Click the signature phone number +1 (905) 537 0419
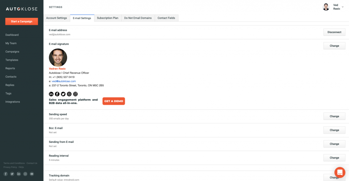 coord(63,77)
